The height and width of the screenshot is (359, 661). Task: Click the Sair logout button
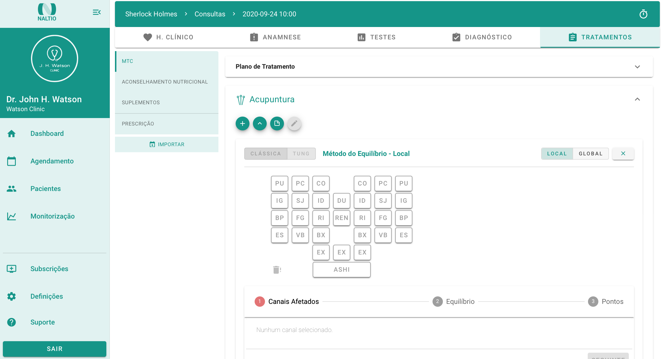(x=55, y=349)
